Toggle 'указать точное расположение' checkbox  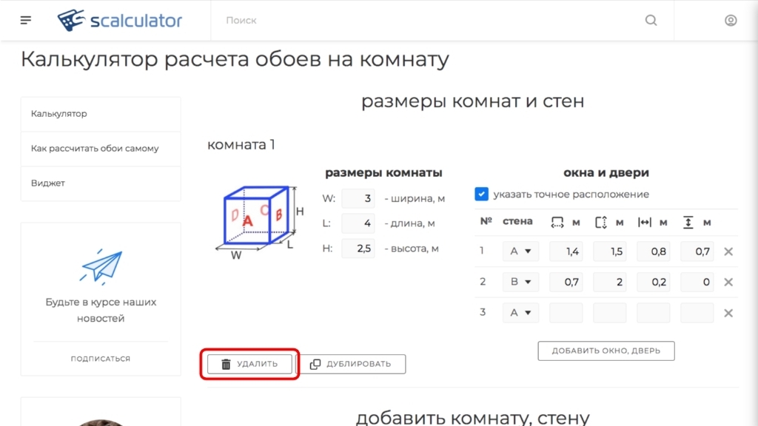coord(482,194)
